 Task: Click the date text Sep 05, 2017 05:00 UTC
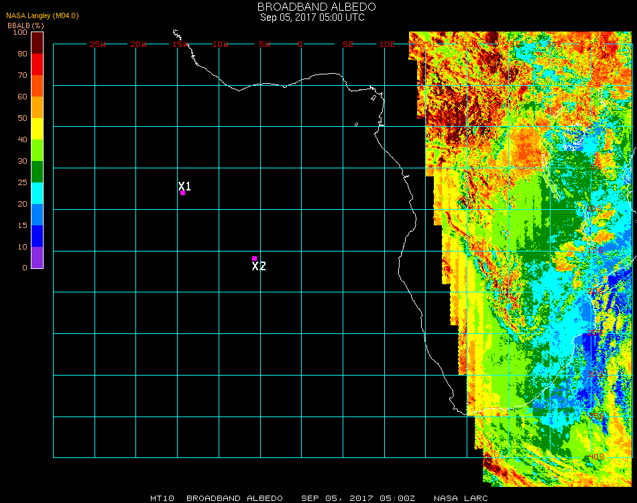pos(312,17)
